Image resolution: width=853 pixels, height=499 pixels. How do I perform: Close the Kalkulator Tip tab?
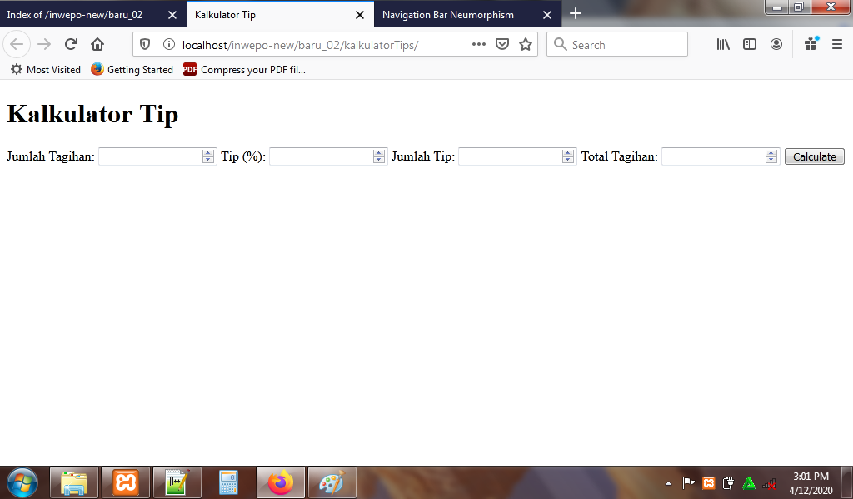point(360,15)
